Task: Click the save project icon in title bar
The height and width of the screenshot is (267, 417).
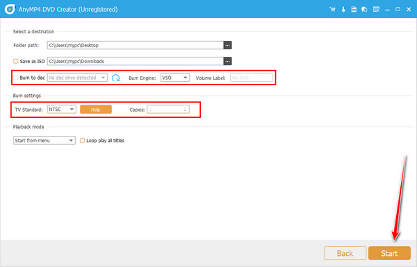Action: [x=354, y=9]
